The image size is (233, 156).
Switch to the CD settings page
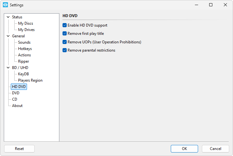(15, 99)
